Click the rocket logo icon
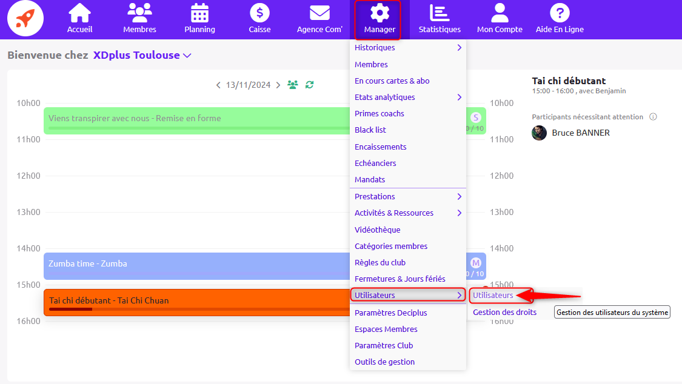 25,19
